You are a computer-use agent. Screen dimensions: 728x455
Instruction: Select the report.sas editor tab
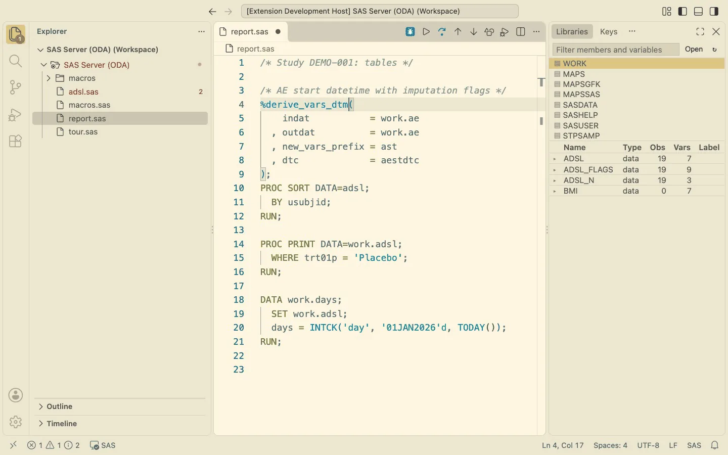(x=250, y=31)
